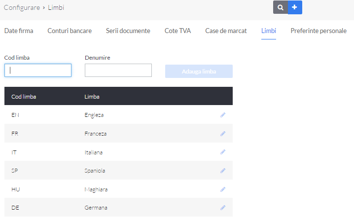Click the search magnifier icon button

(x=281, y=7)
